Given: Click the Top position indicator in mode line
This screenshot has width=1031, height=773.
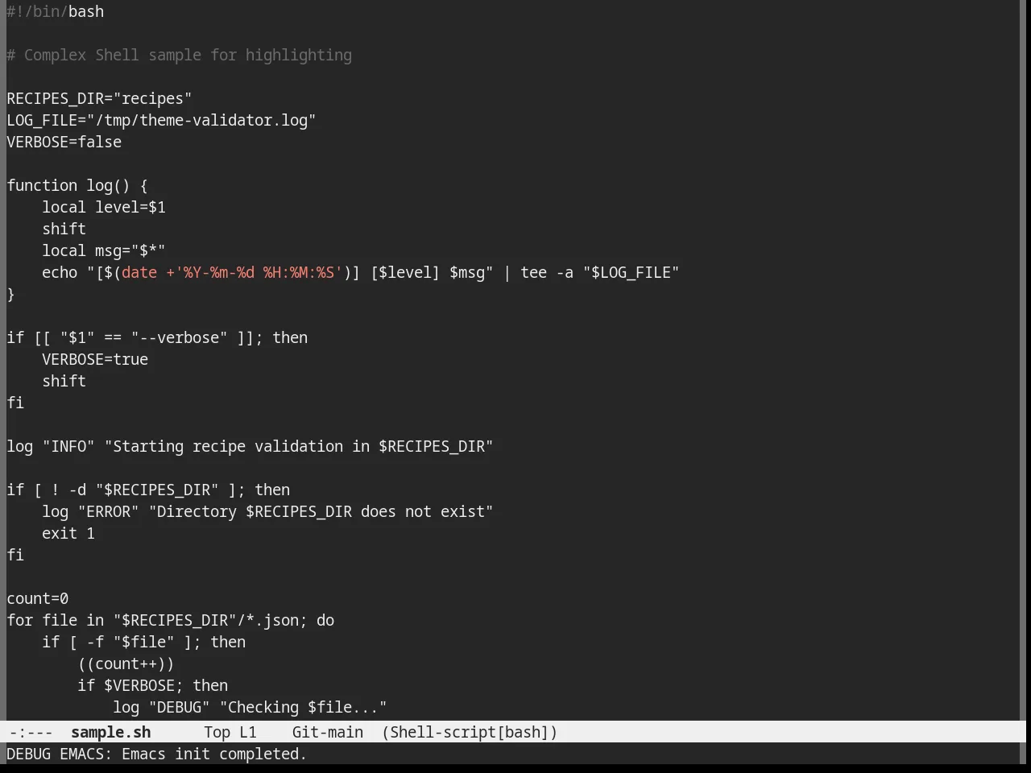Looking at the screenshot, I should [217, 732].
